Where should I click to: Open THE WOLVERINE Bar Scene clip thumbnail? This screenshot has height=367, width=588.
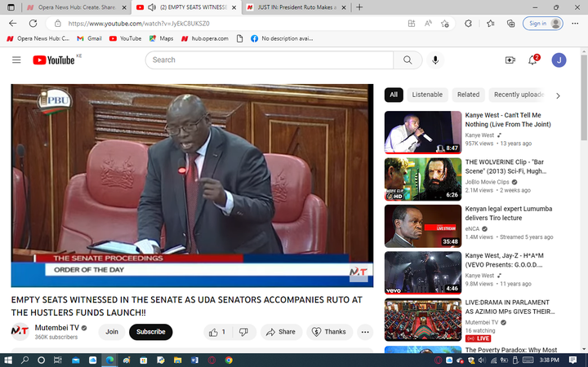pyautogui.click(x=423, y=179)
